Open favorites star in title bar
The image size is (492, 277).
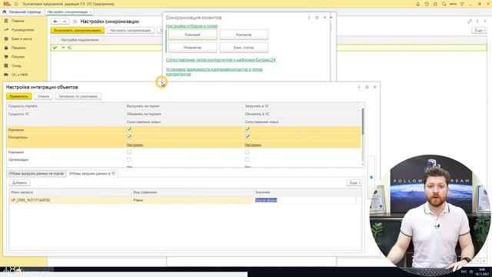pos(435,4)
